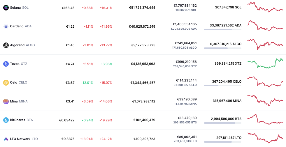Viewport: 286px width, 147px height.
Task: Click LTO Network circulating supply progress bar
Action: point(223,142)
